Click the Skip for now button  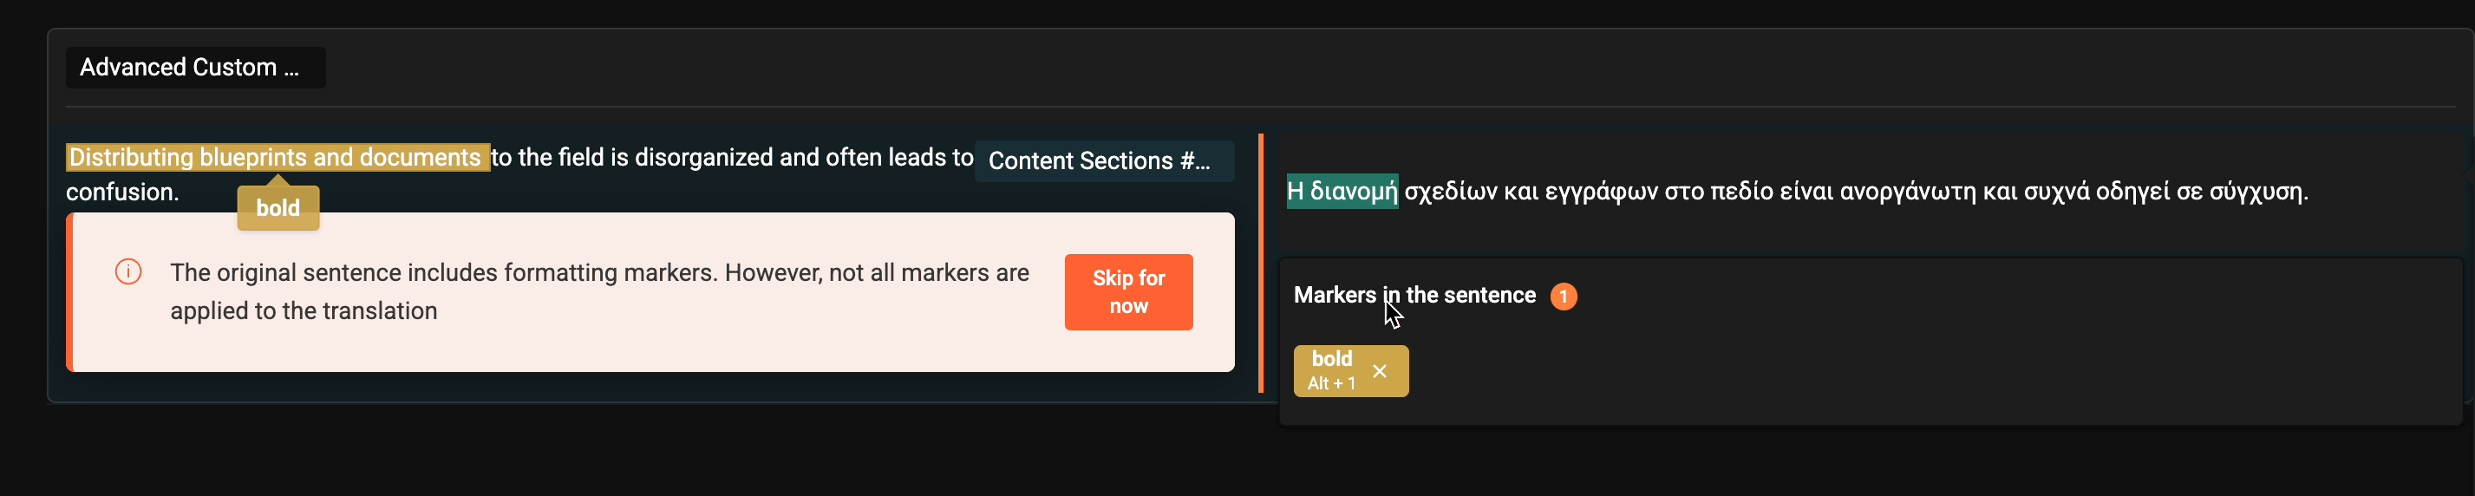click(x=1128, y=292)
